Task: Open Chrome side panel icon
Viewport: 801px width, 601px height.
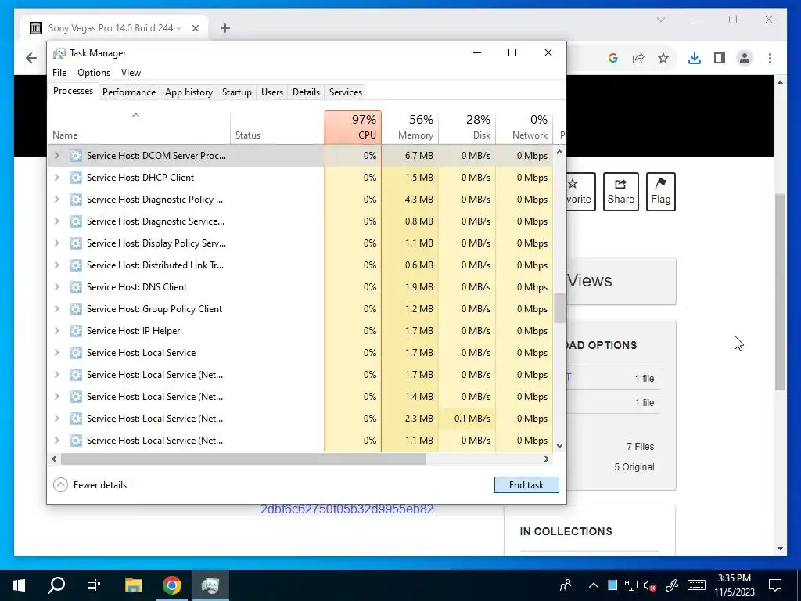Action: (x=720, y=58)
